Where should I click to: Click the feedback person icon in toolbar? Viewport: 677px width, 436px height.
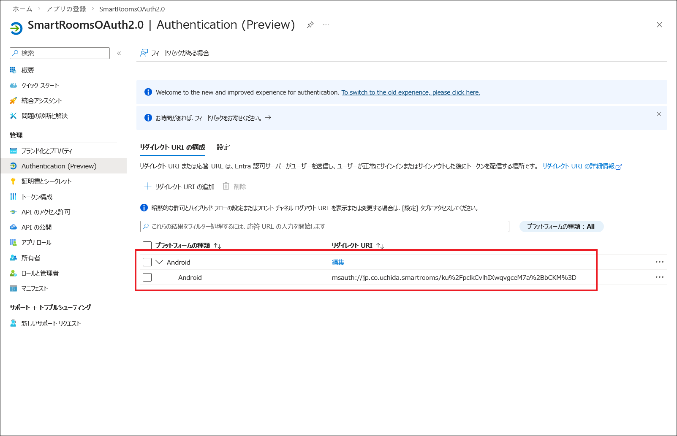144,53
